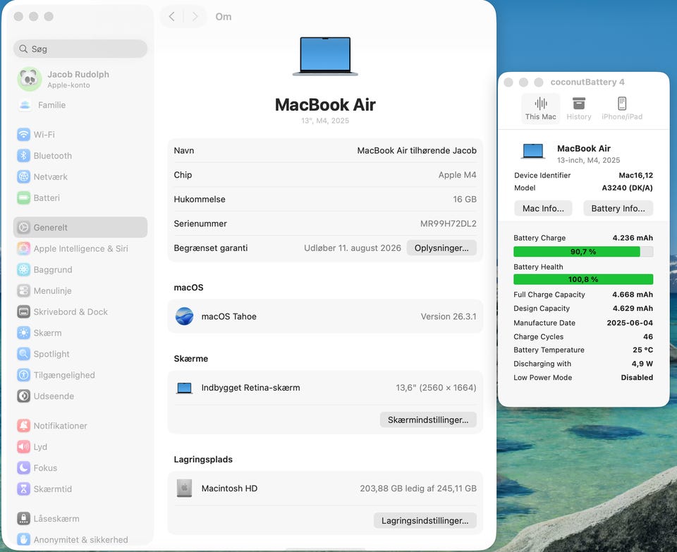The height and width of the screenshot is (552, 677).
Task: Click the Indbygget Retina-skærm display icon
Action: click(184, 388)
